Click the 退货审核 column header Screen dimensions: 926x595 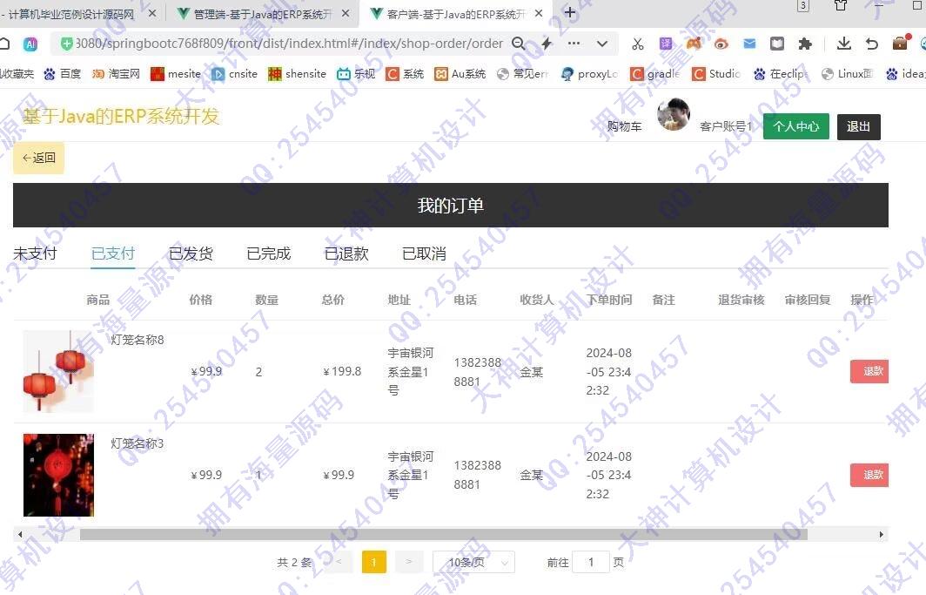pos(741,301)
